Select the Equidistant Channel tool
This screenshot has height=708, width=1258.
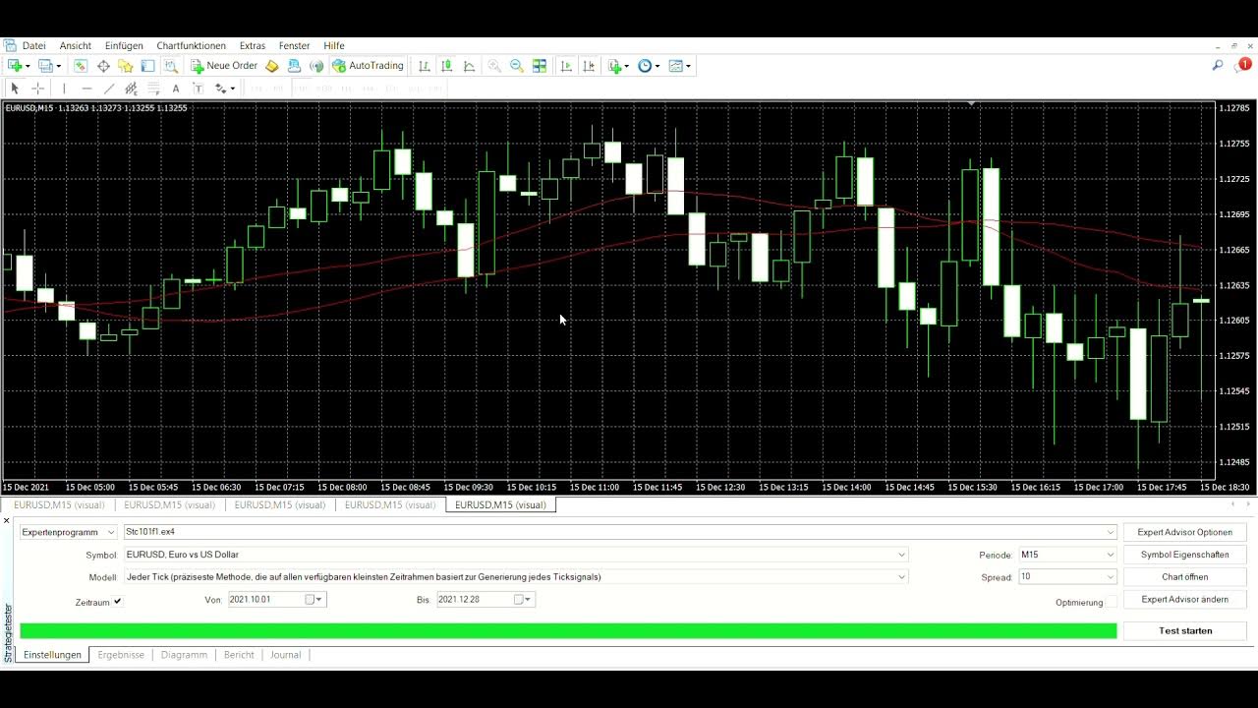pos(131,88)
